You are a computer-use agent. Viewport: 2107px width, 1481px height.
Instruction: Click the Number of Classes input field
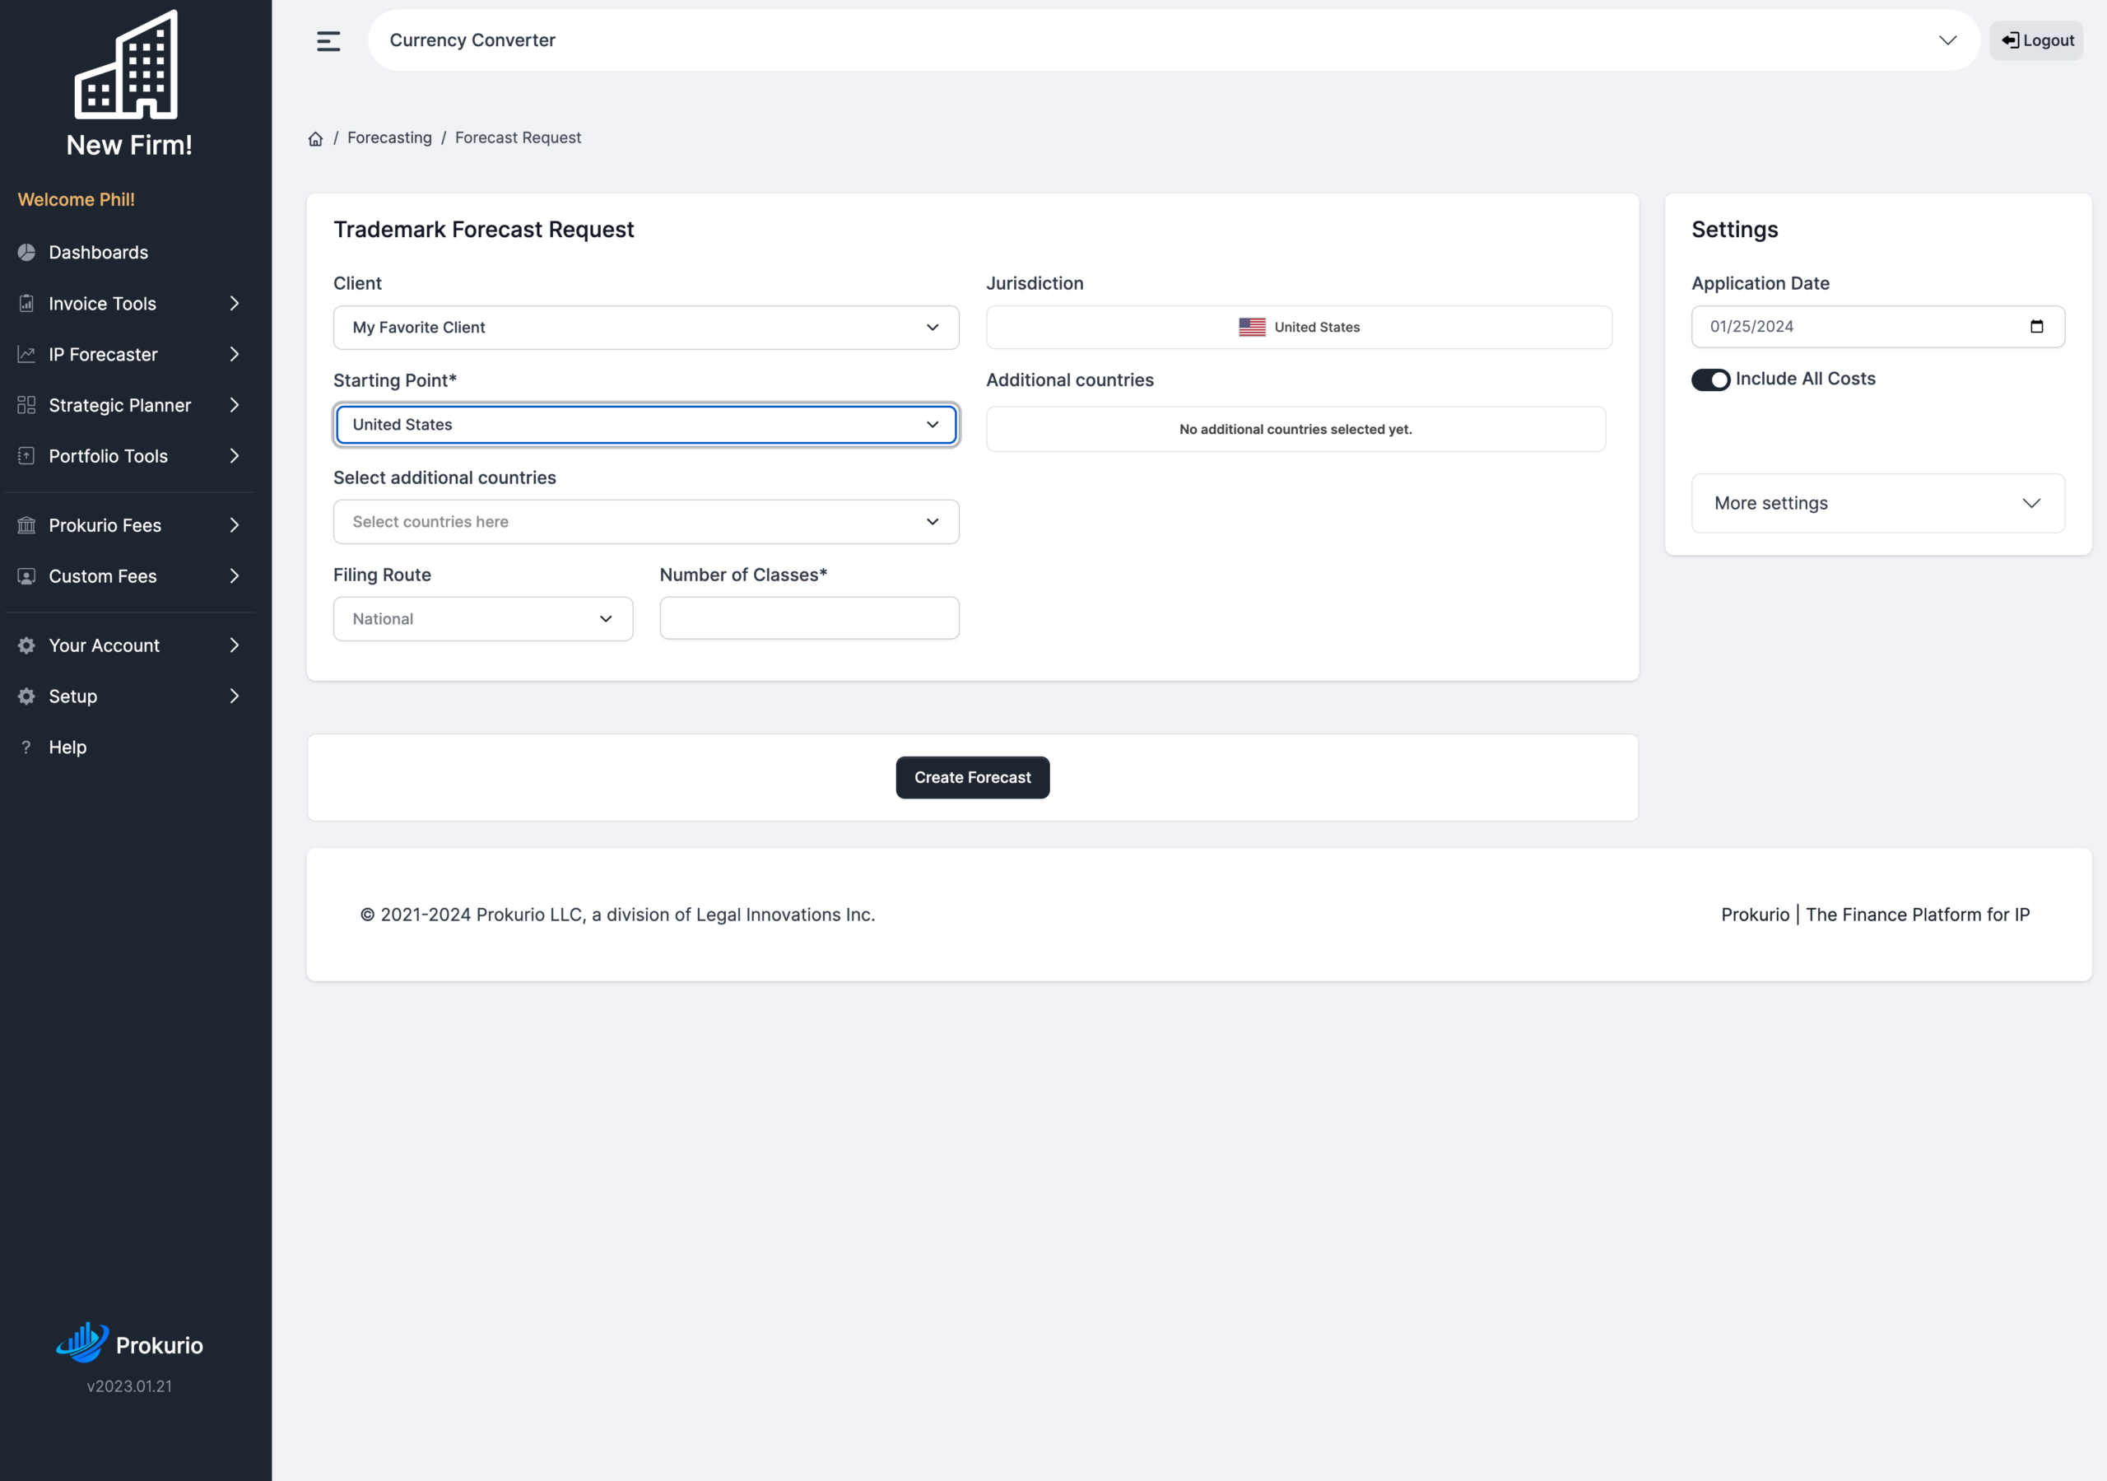[809, 619]
